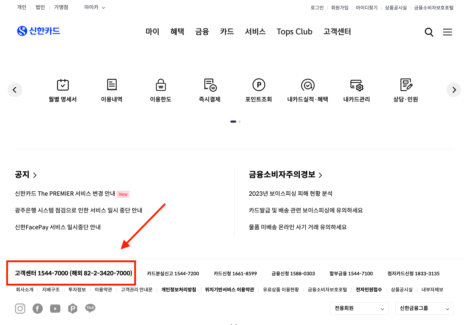Click the 아이디찾기 link
The width and height of the screenshot is (464, 325).
(367, 8)
